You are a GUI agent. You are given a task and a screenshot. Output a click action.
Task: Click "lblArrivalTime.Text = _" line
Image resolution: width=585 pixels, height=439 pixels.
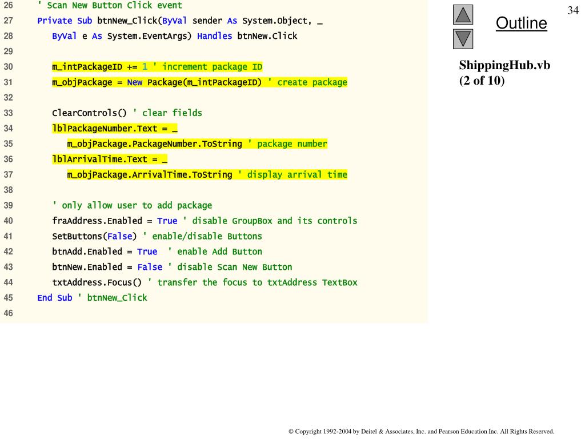(110, 159)
